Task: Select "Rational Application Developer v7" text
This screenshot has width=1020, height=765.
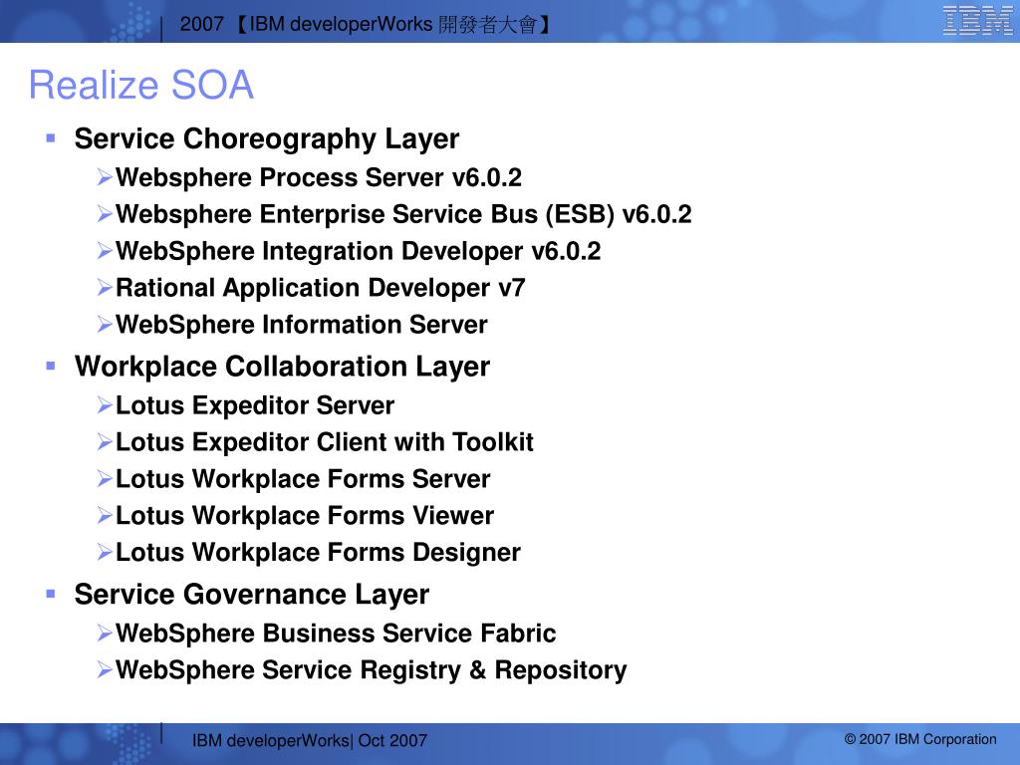Action: [321, 288]
